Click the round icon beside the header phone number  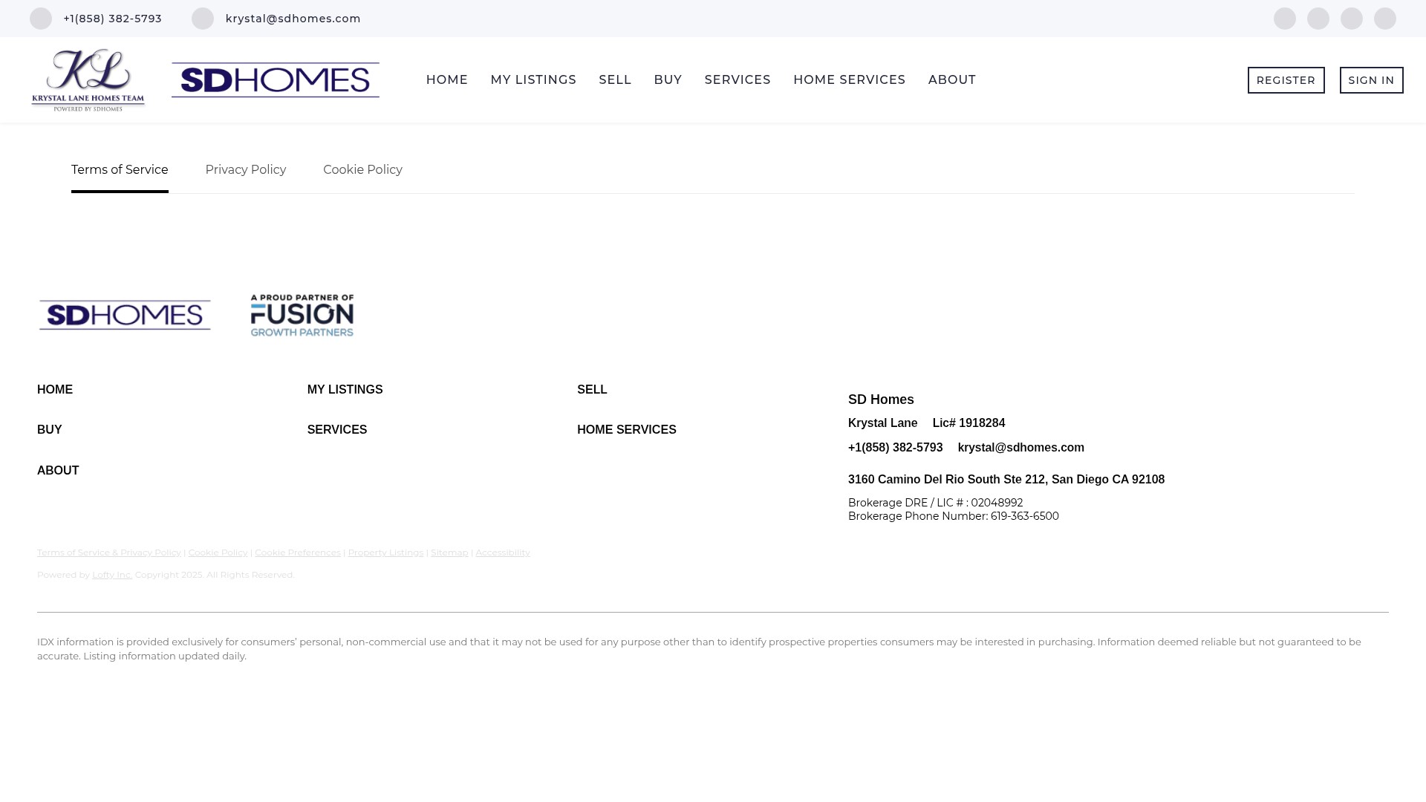point(41,19)
